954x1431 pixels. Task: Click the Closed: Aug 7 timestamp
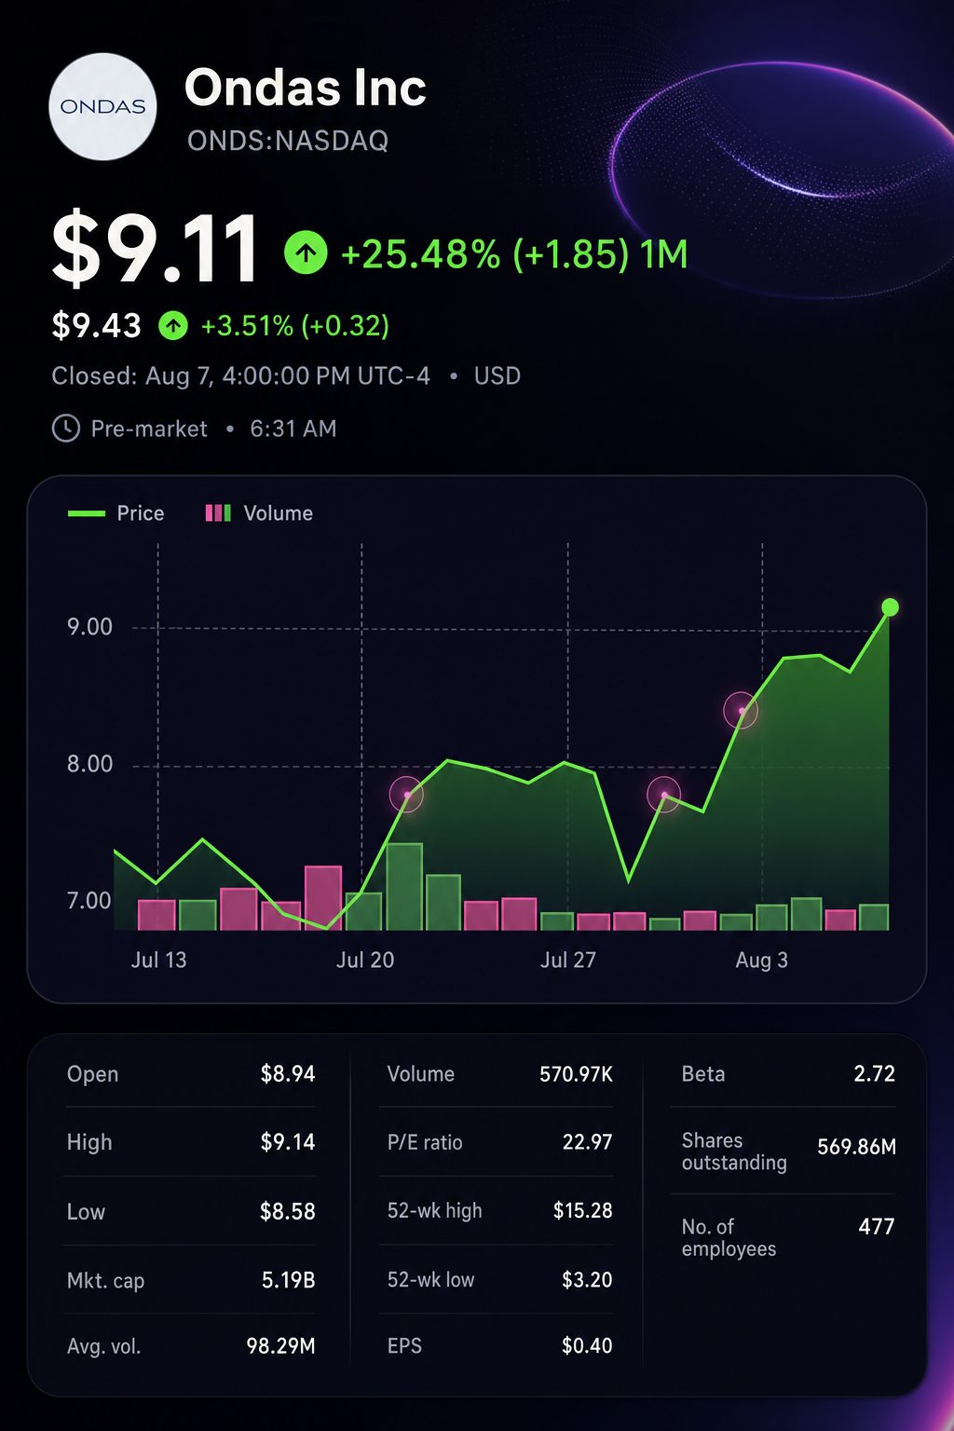(241, 376)
